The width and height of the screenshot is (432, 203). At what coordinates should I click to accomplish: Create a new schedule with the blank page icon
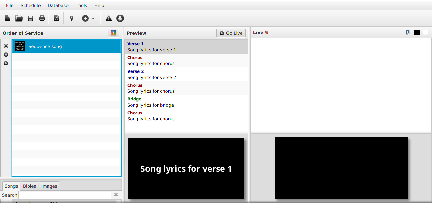coord(7,18)
